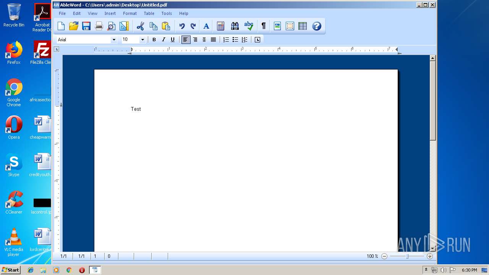Open the tabs settings L icon
This screenshot has height=275, width=489.
257,39
